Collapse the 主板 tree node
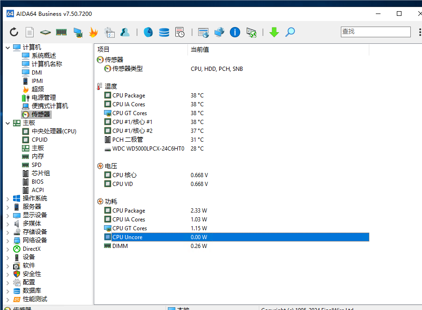 [7, 123]
